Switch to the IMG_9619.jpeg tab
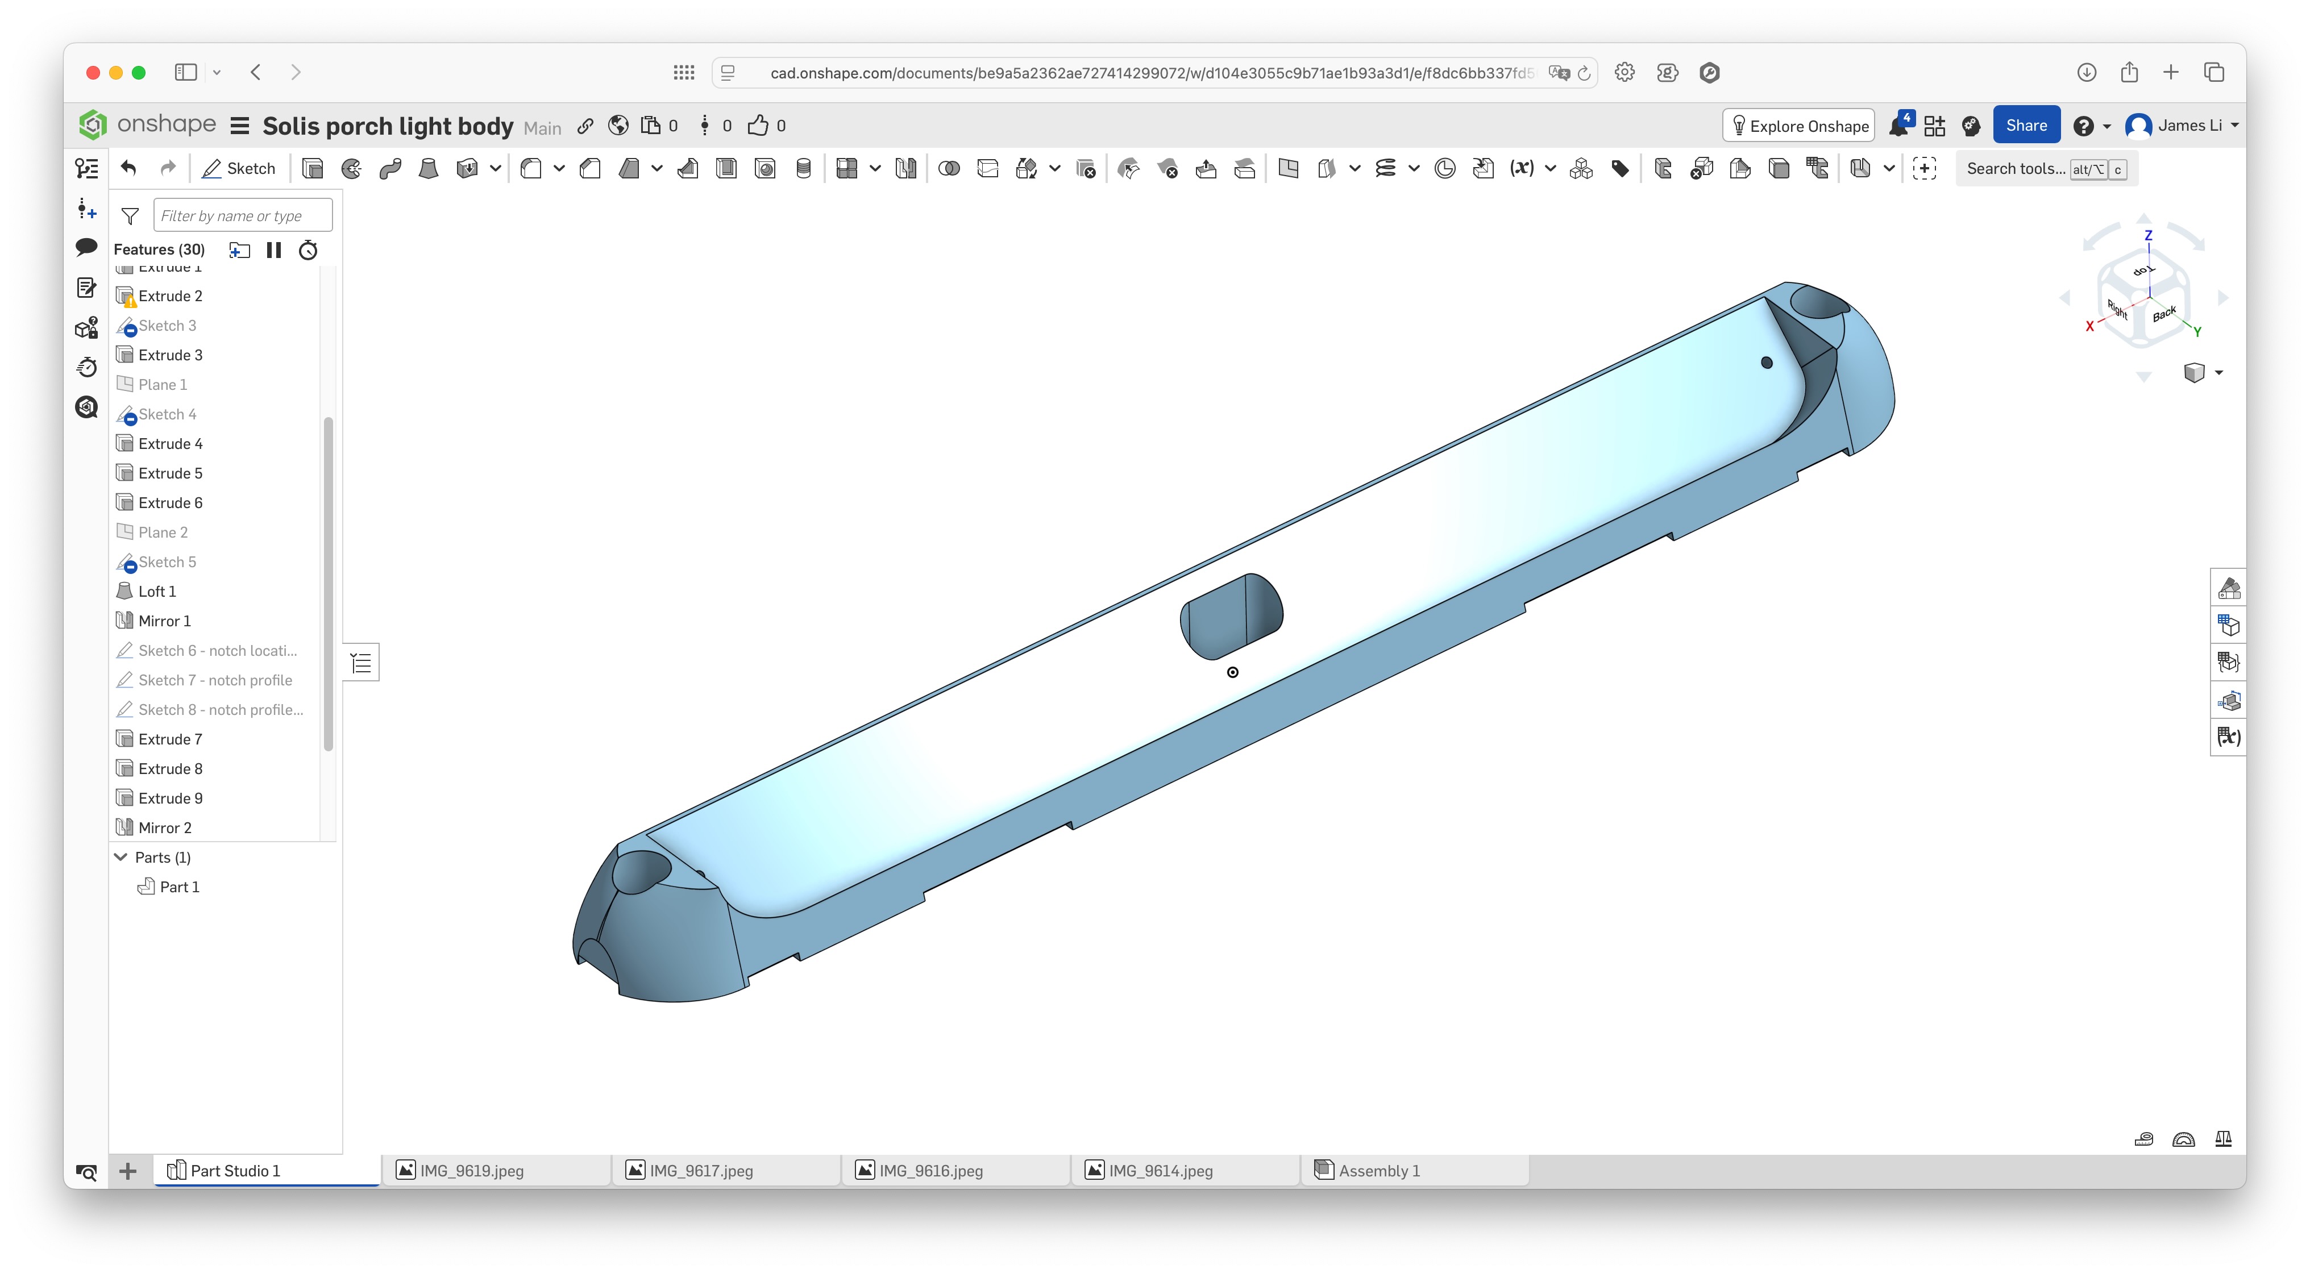Viewport: 2310px width, 1273px height. tap(496, 1170)
